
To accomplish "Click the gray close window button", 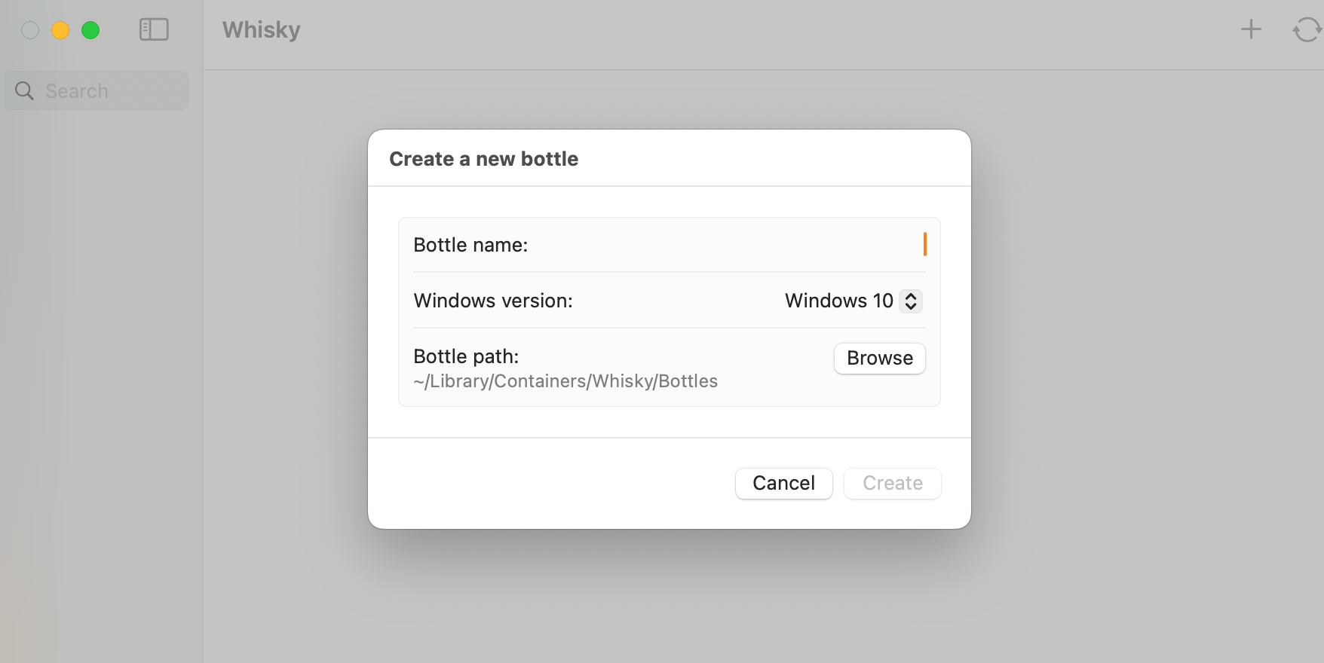I will pos(30,30).
